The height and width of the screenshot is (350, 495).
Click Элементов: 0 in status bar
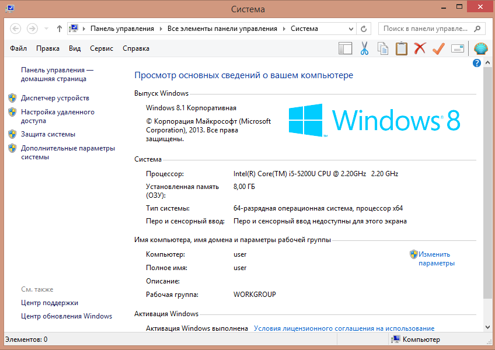[x=26, y=339]
